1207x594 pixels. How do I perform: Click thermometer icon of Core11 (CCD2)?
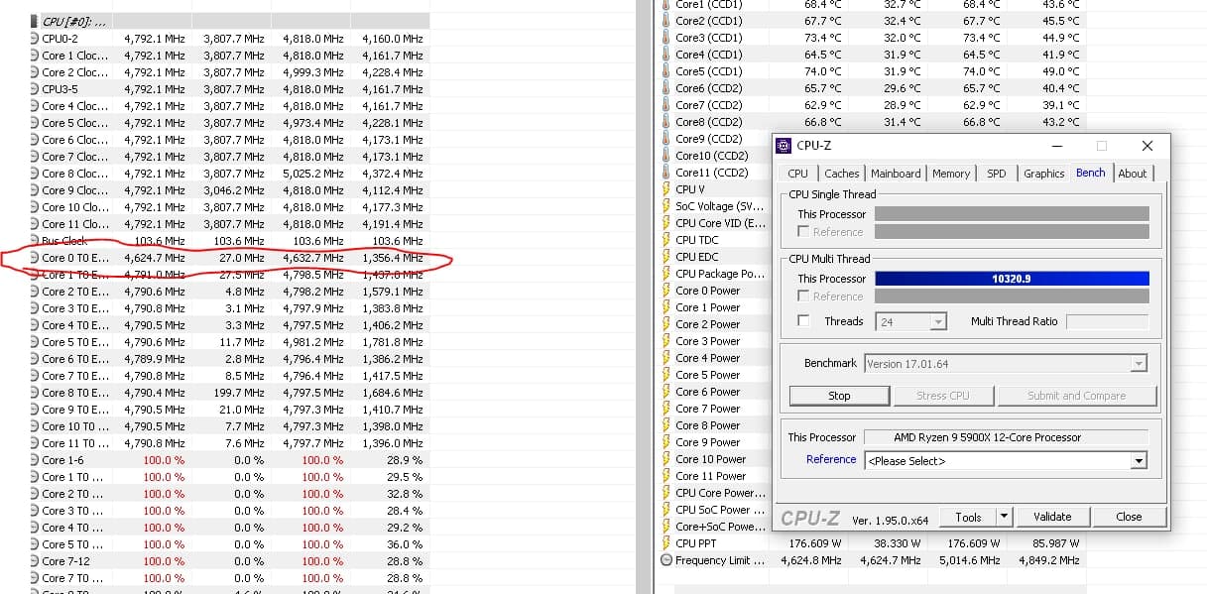[x=666, y=173]
